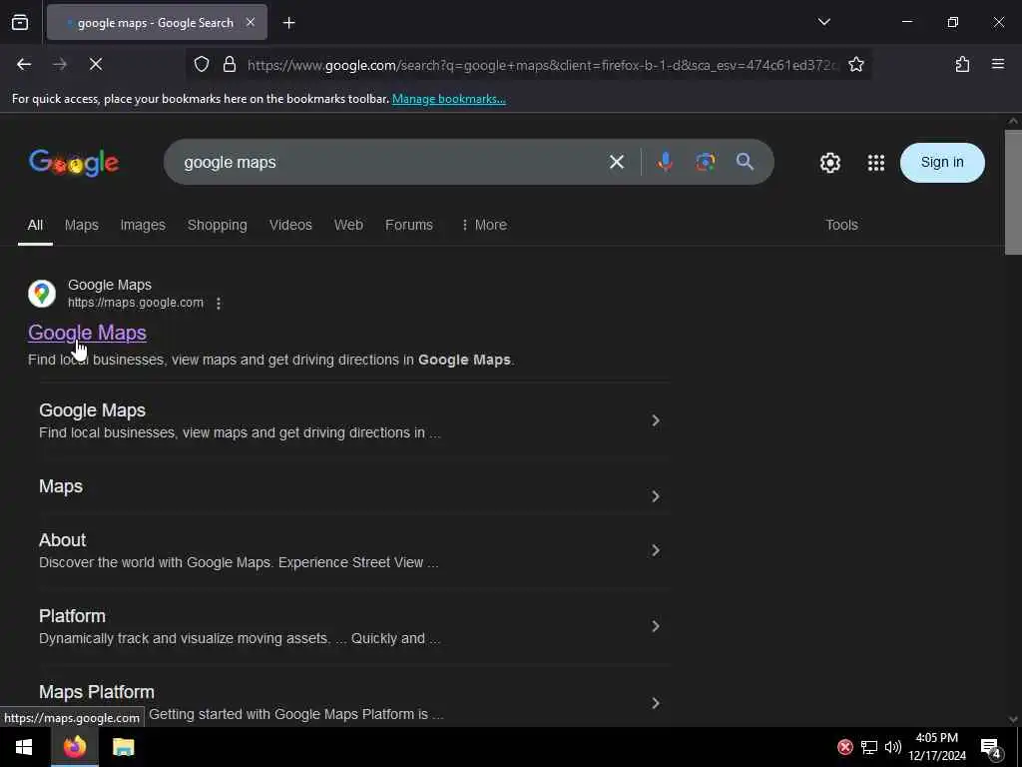1022x767 pixels.
Task: Switch to the Shopping tab
Action: coord(217,225)
